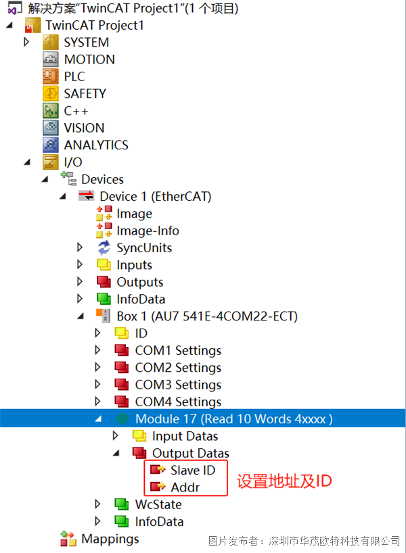Click the SAFETY node icon
The image size is (406, 553).
51,93
